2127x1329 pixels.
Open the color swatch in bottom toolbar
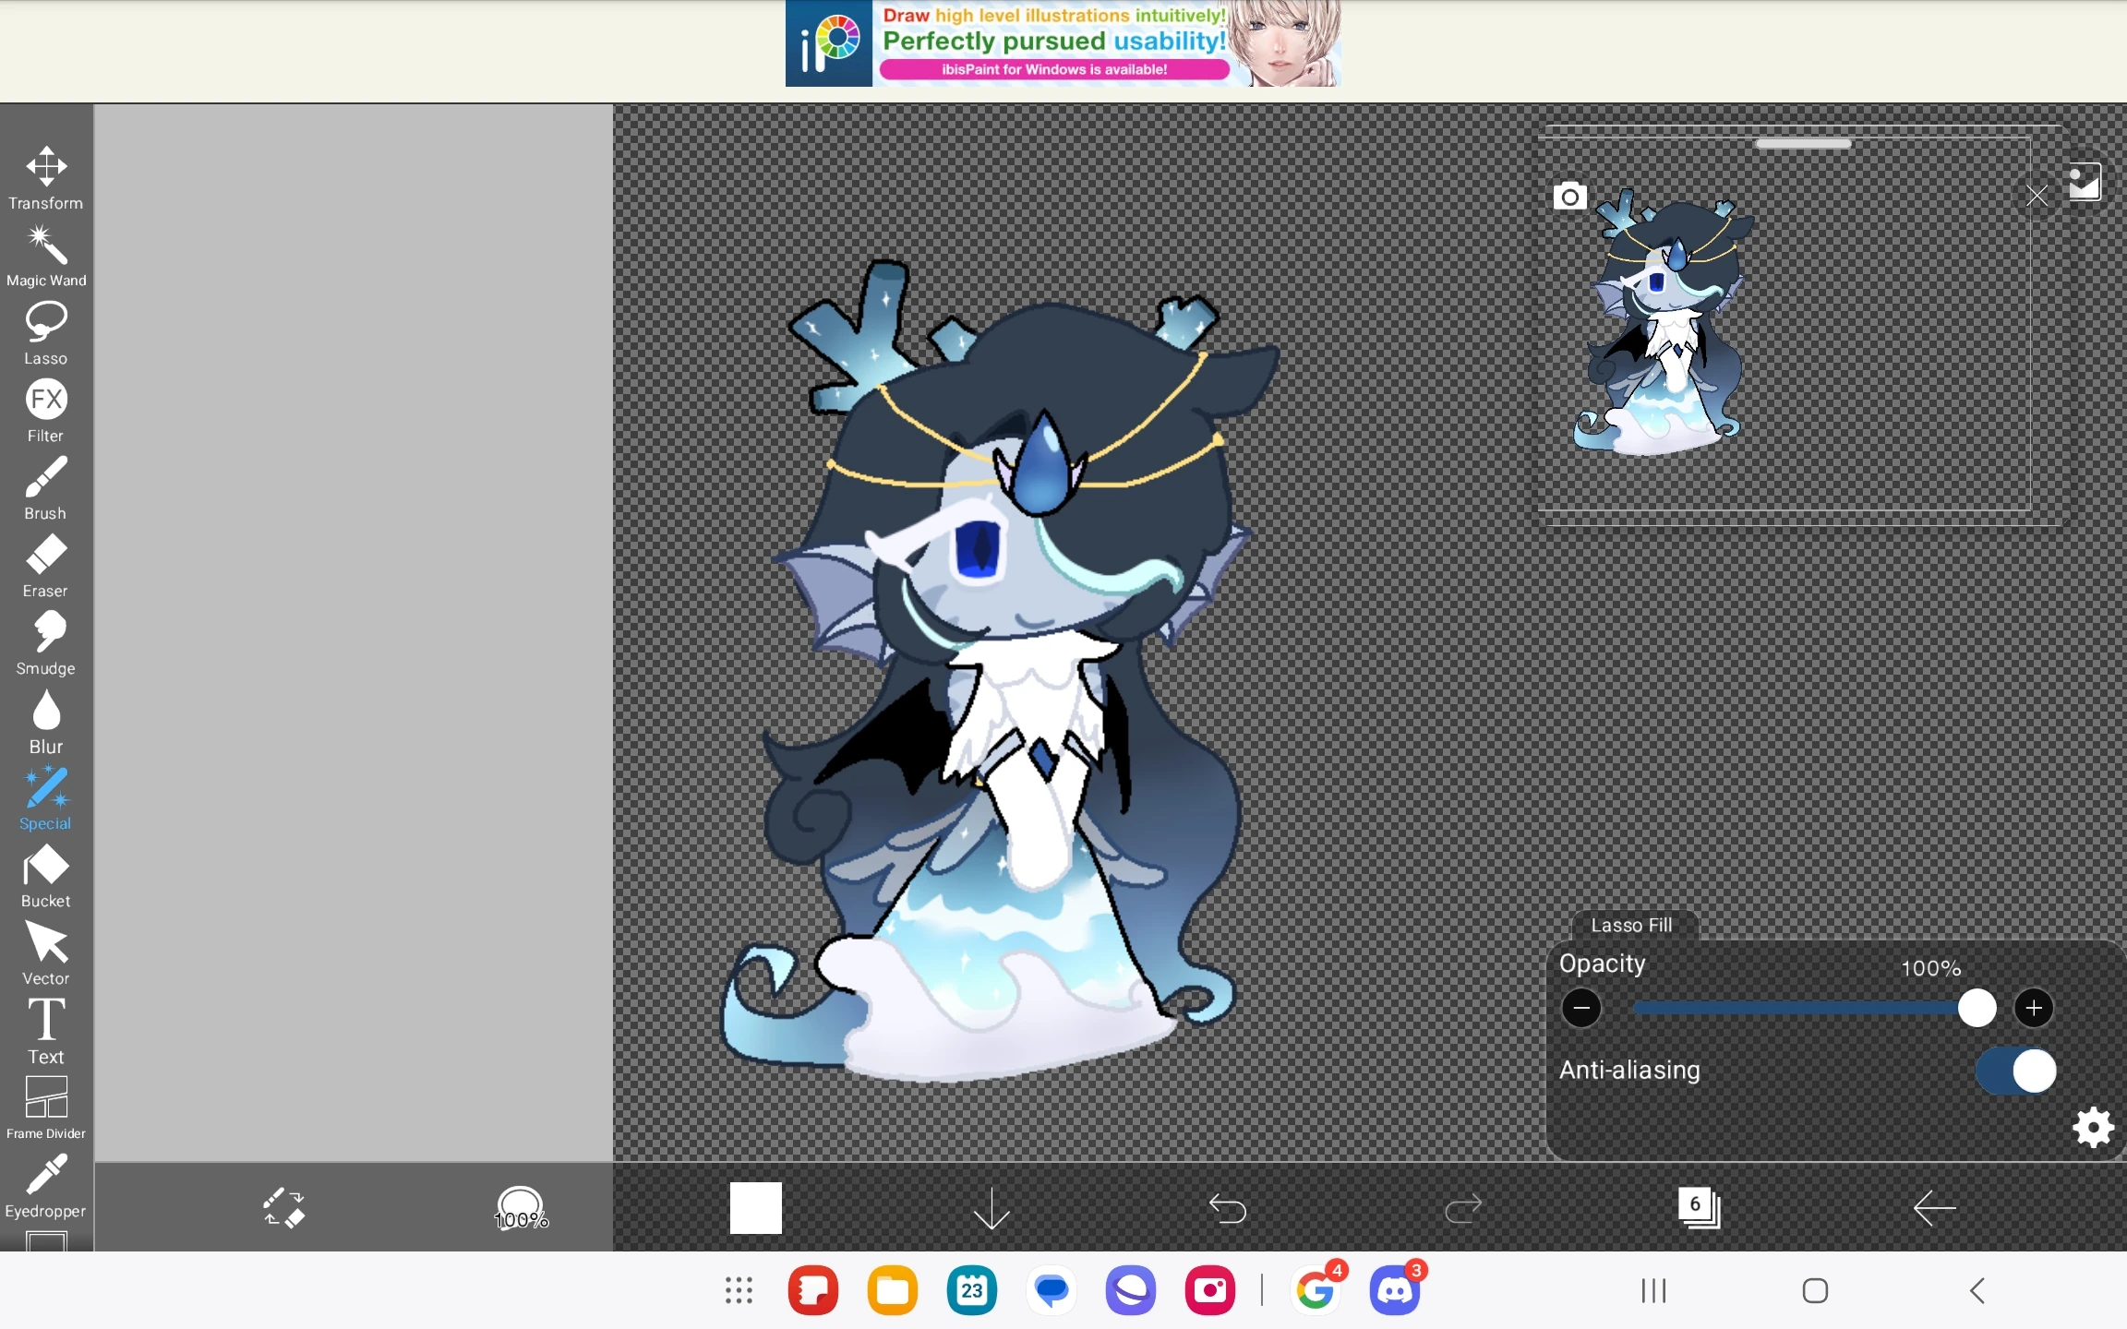[x=754, y=1207]
